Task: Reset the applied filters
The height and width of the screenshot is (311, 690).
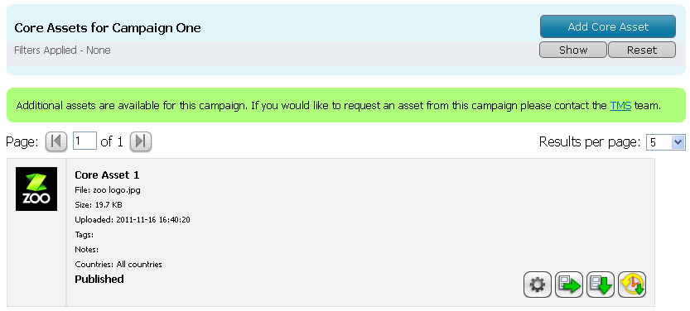Action: coord(642,50)
